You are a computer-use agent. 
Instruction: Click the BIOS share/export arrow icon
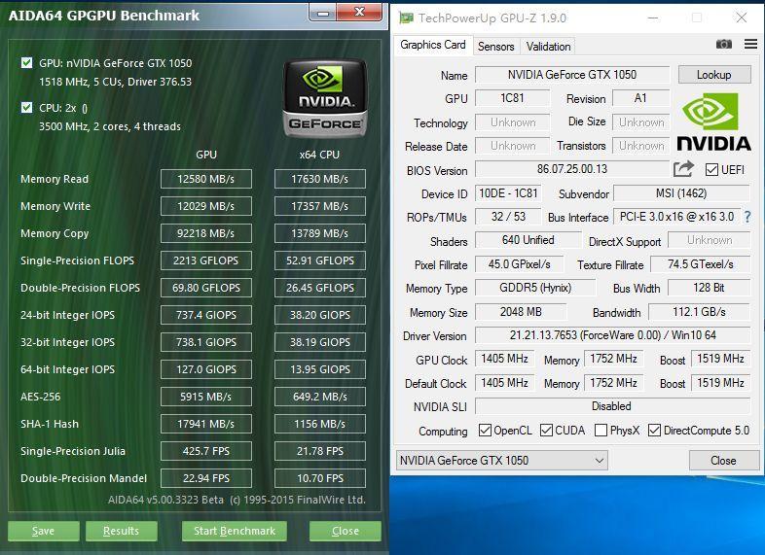coord(683,169)
